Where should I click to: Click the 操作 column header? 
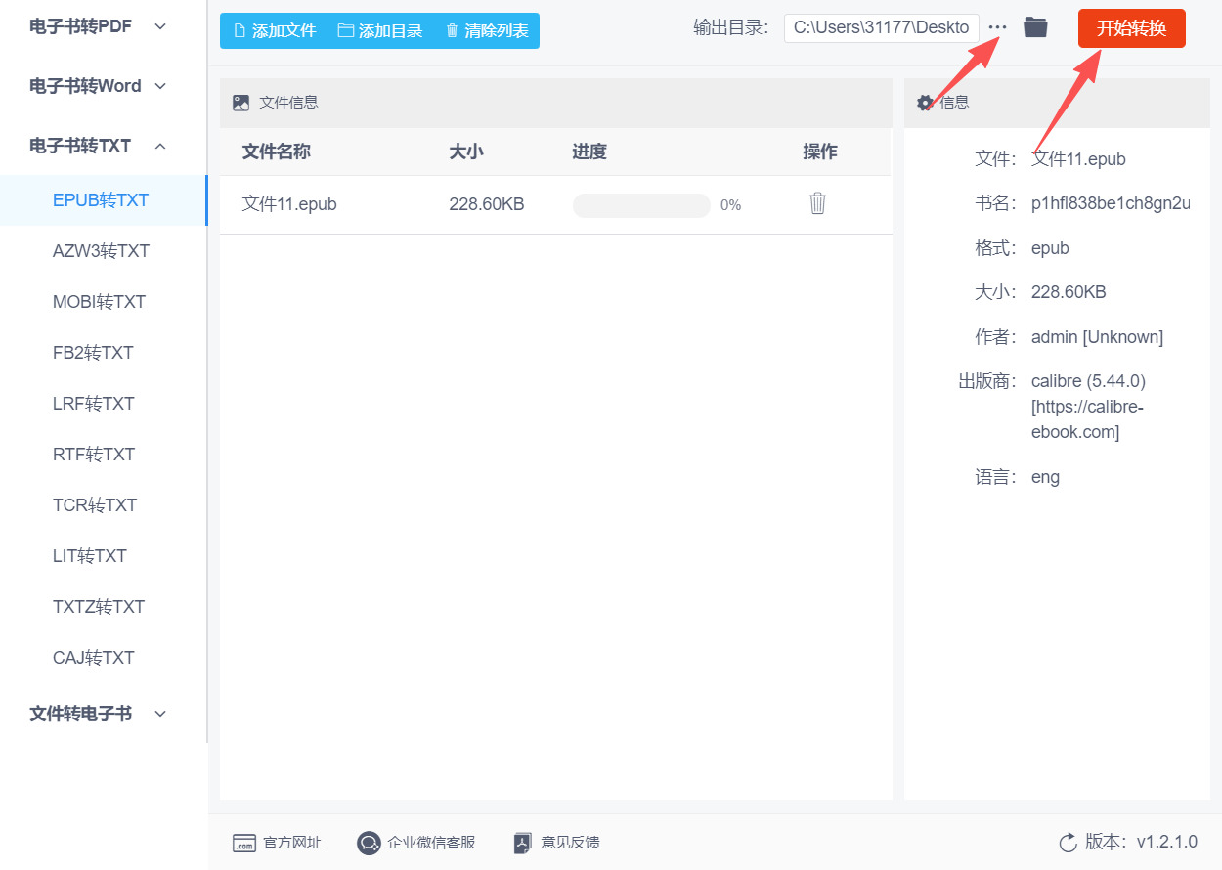pos(820,152)
